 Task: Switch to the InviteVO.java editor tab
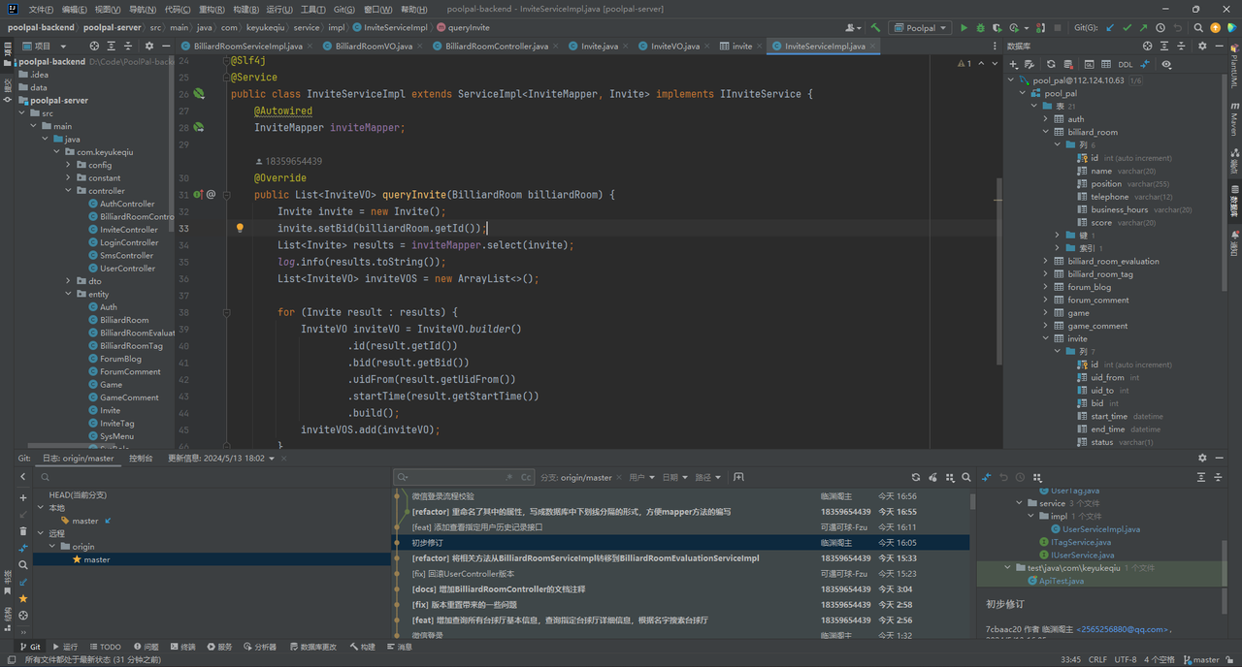(x=674, y=46)
